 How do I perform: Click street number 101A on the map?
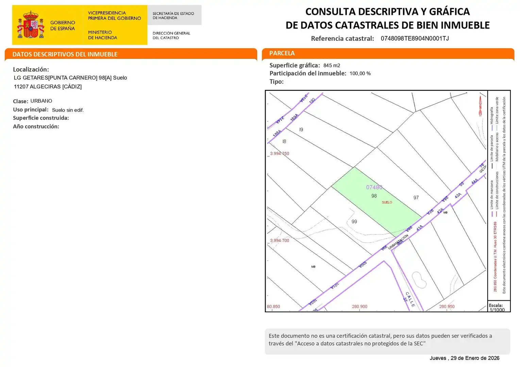point(335,286)
